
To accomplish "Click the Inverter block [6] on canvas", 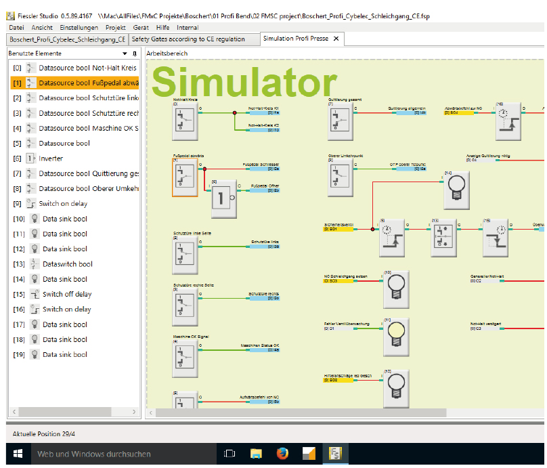I will pos(224,199).
